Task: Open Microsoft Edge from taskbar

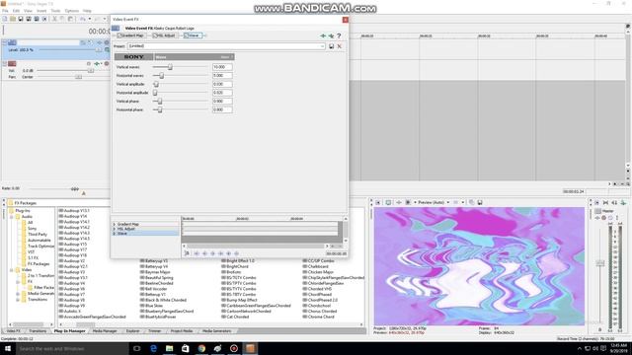Action: (153, 348)
